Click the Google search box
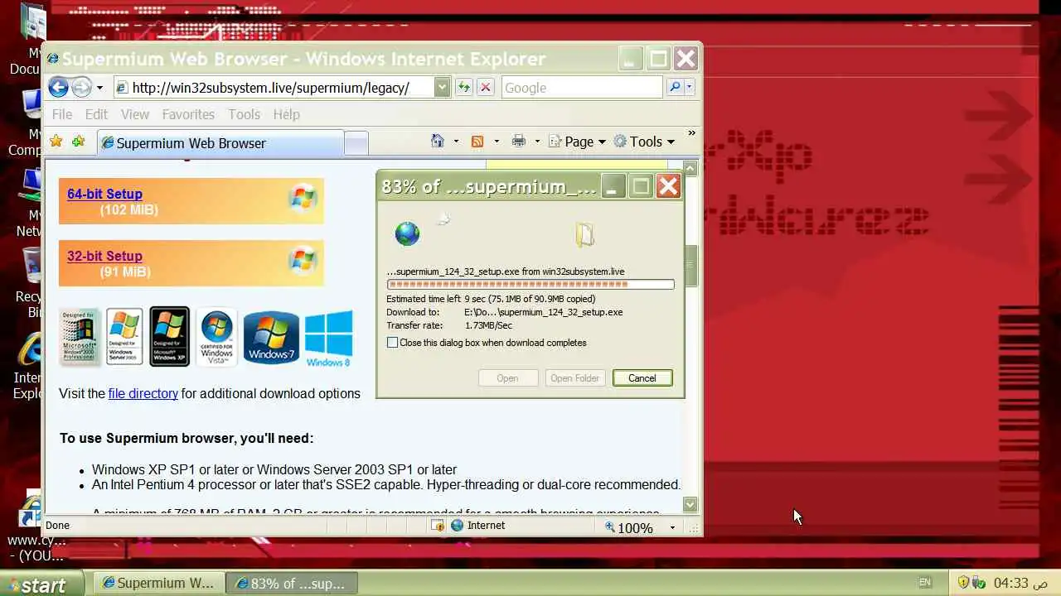 click(582, 88)
